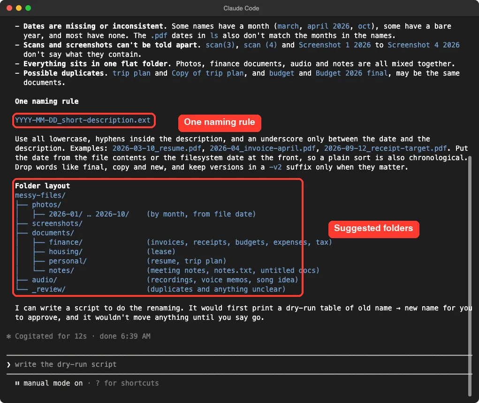Click the 'Claude Code' window title
Screen dimensions: 479x403
(x=241, y=8)
